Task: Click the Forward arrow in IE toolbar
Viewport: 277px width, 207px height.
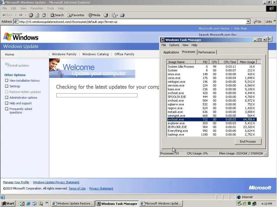Action: [21, 15]
